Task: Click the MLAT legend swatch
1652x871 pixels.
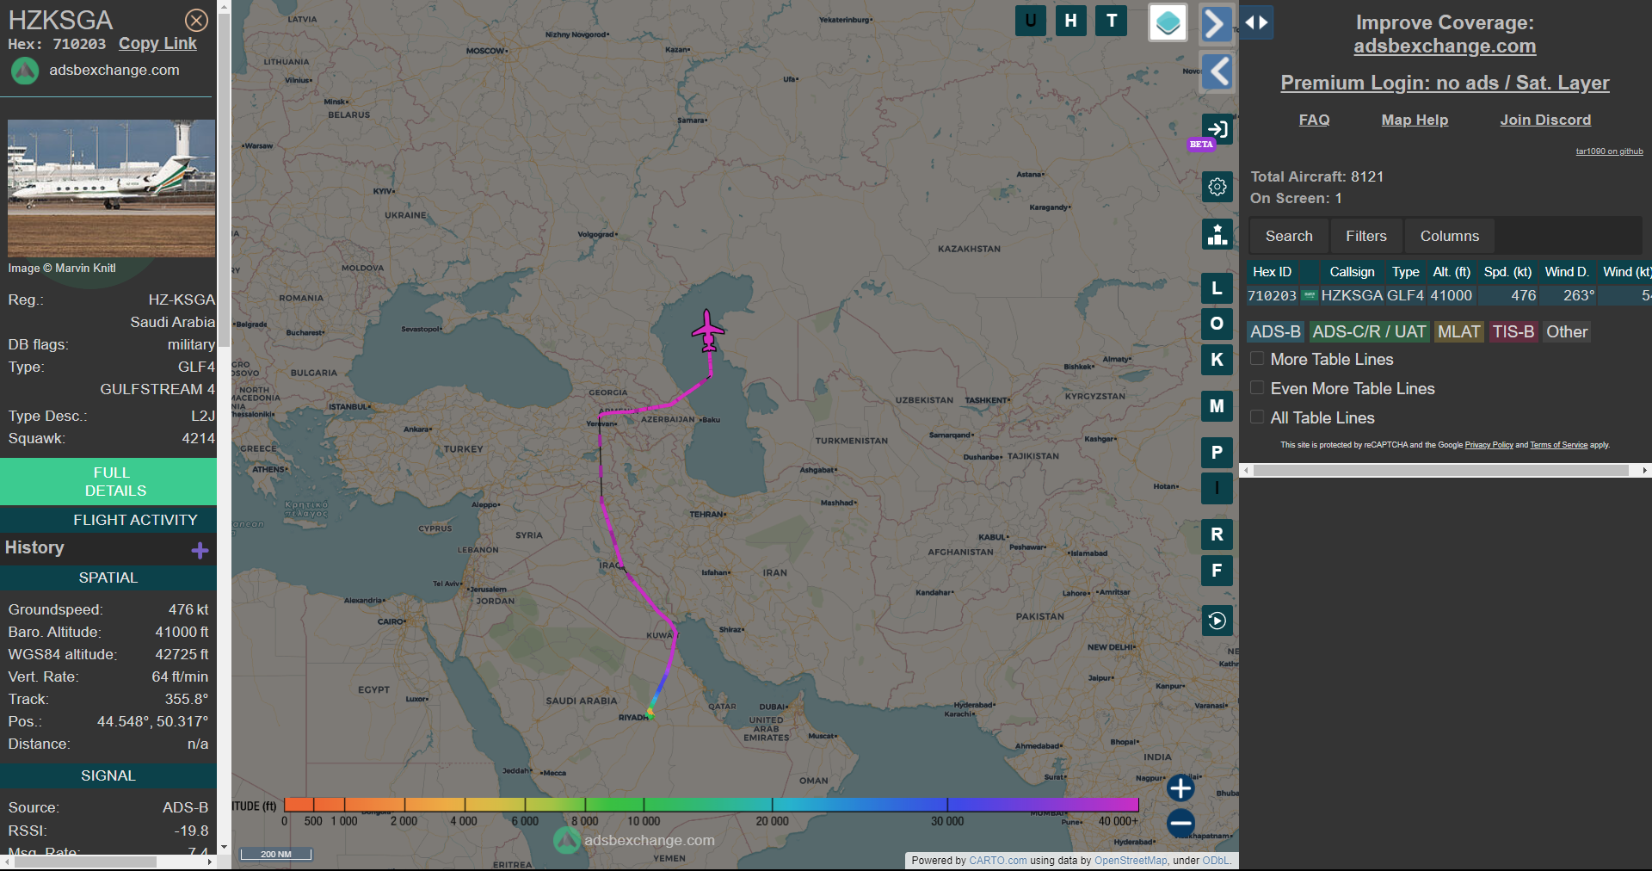Action: 1459,332
